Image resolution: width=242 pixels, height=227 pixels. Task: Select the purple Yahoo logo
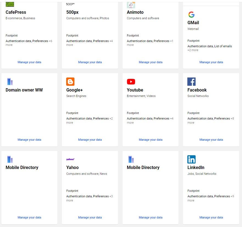coord(70,159)
